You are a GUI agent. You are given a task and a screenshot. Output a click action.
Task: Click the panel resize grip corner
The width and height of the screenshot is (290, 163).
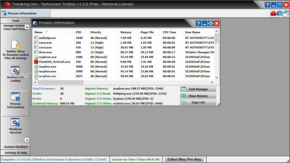[219, 104]
